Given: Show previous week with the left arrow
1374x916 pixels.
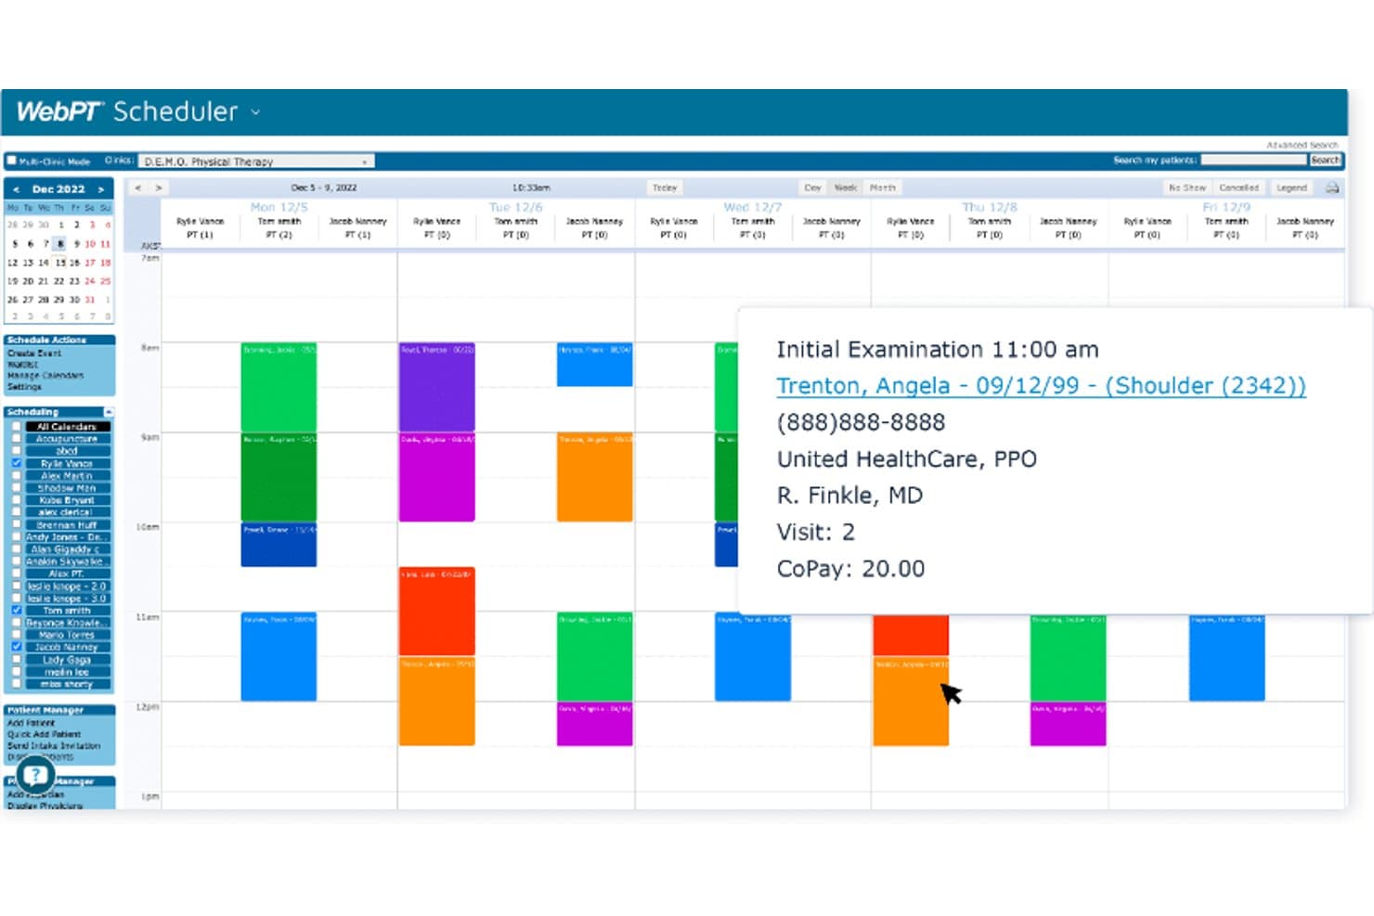Looking at the screenshot, I should (x=138, y=187).
